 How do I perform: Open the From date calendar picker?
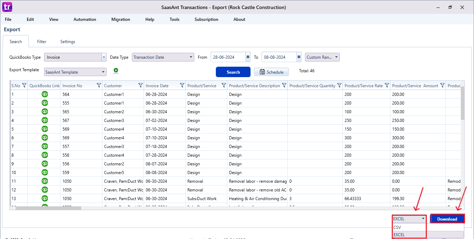(x=248, y=57)
